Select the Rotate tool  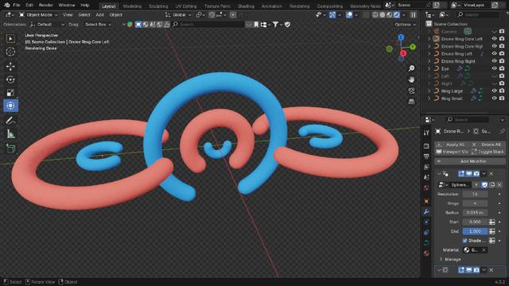coord(10,79)
